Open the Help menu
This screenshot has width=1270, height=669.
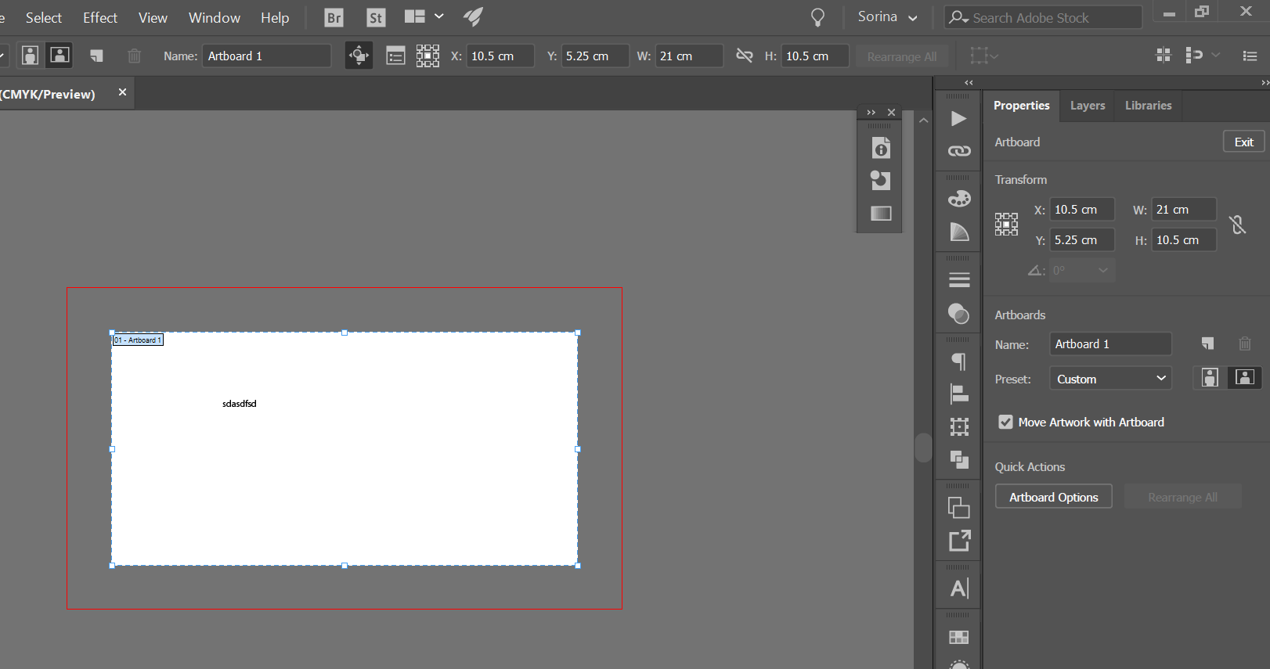275,17
